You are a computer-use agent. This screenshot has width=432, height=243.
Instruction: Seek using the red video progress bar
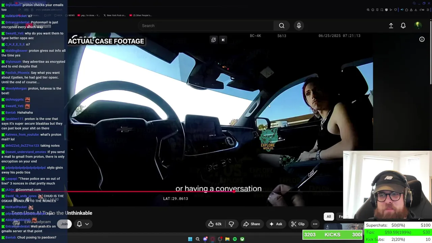coord(205,191)
